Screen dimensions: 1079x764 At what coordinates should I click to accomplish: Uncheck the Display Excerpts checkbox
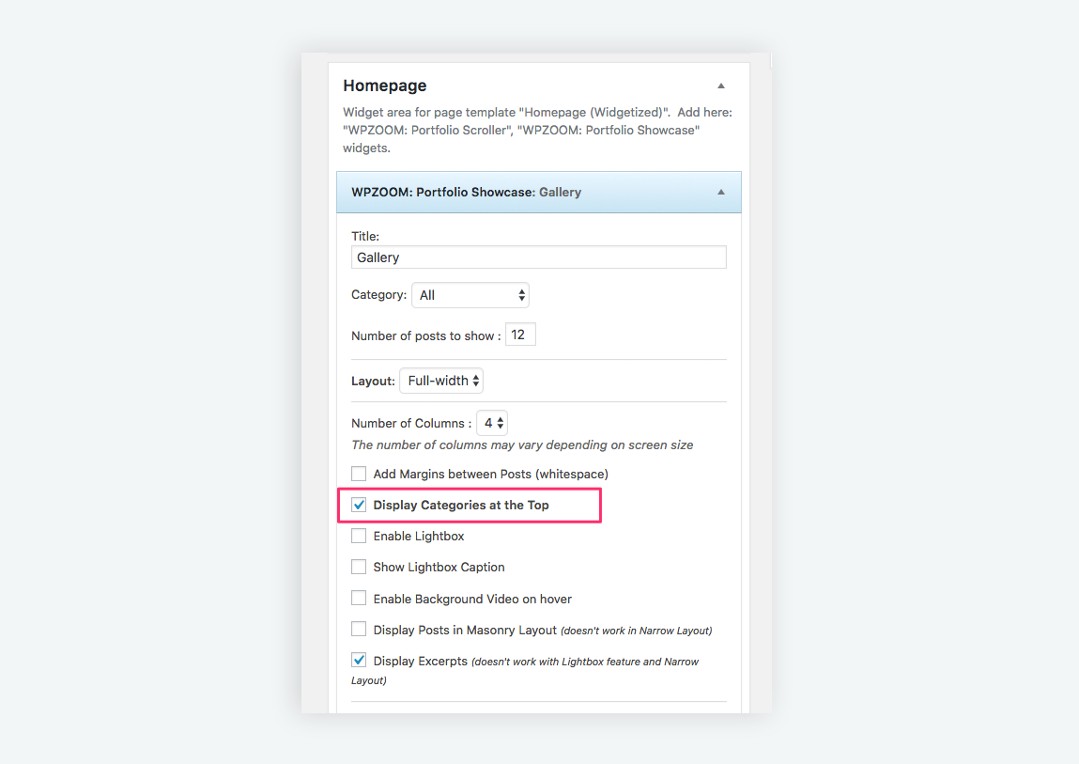[x=359, y=661]
